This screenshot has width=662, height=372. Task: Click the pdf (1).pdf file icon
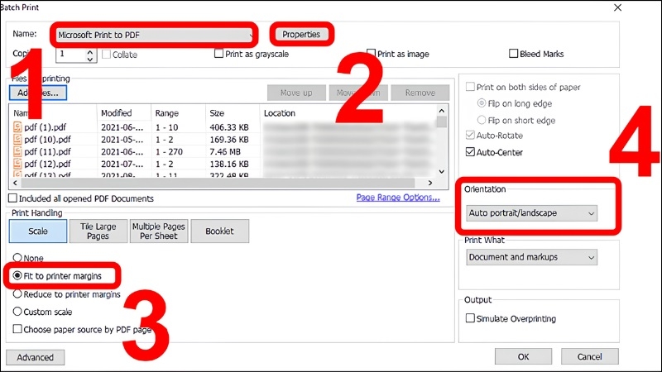17,127
